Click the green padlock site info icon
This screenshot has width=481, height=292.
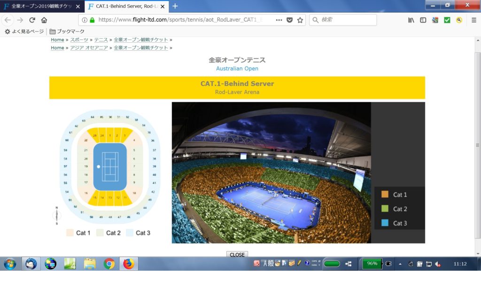pos(92,20)
